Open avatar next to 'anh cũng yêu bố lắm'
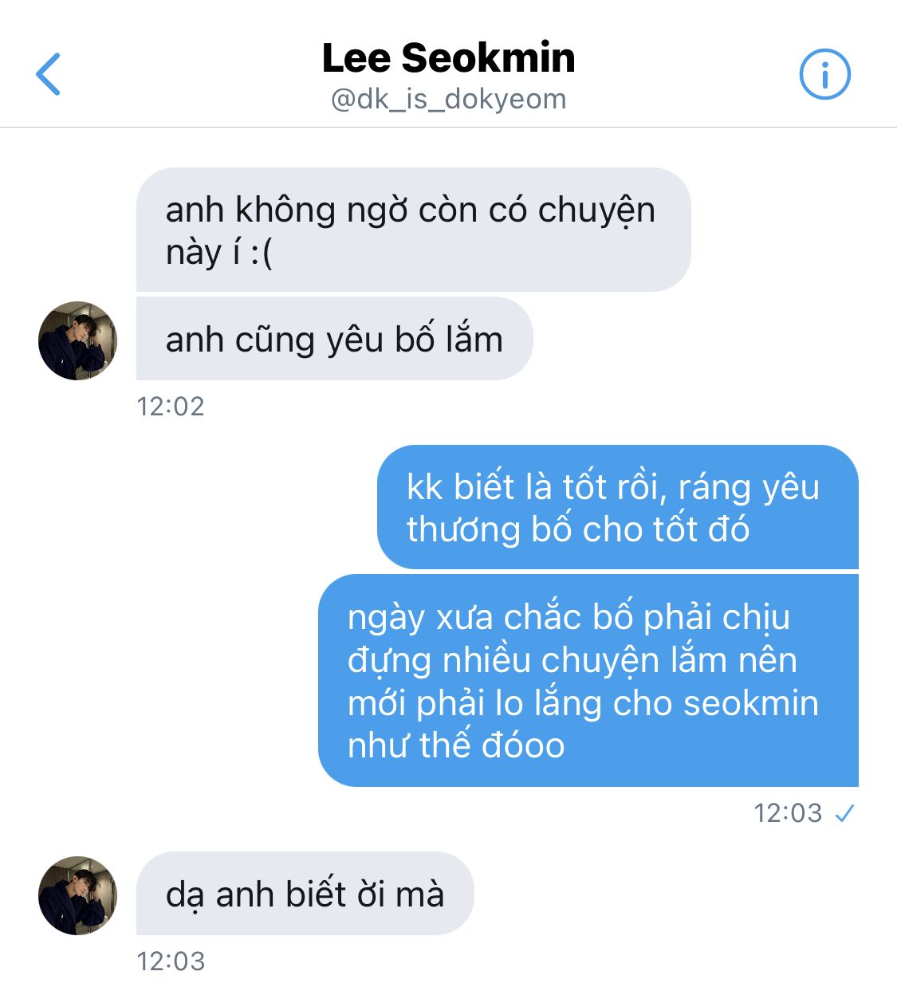Viewport: 897px width, 987px height. click(78, 340)
